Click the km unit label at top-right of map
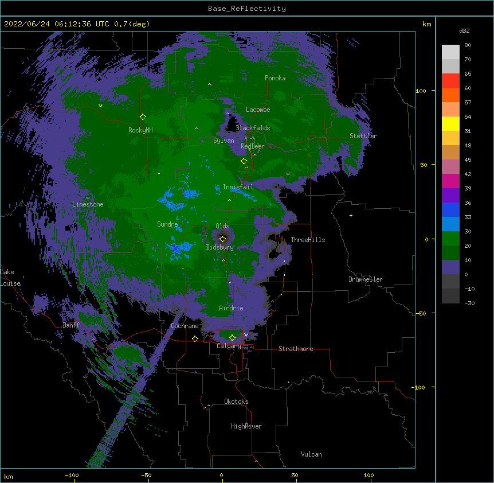 pyautogui.click(x=427, y=24)
